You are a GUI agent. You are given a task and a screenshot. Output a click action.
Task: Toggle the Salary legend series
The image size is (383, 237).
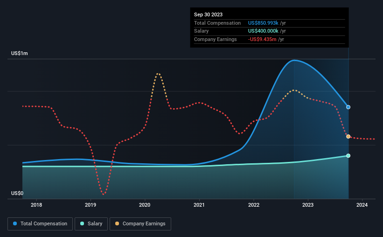coord(91,224)
